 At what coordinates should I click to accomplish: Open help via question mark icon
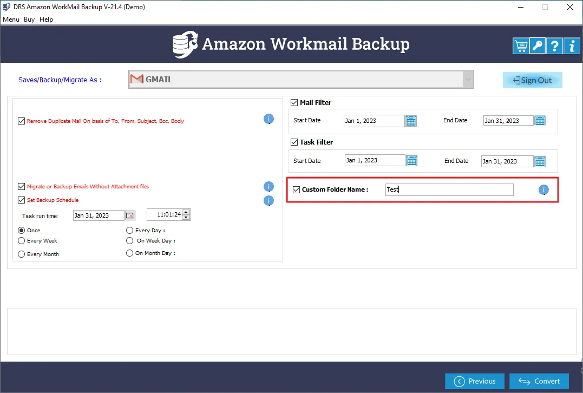(554, 46)
